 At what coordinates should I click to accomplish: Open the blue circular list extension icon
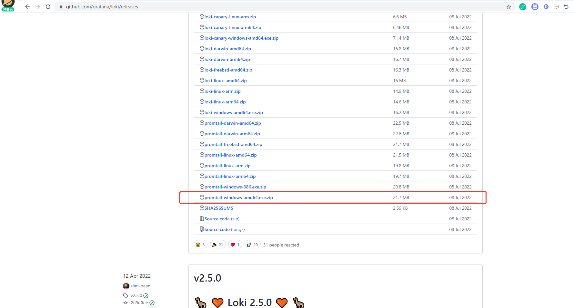click(535, 7)
